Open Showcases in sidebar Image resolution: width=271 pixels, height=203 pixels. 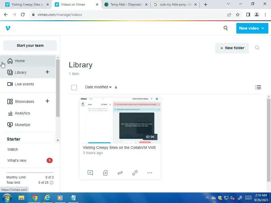click(21, 101)
